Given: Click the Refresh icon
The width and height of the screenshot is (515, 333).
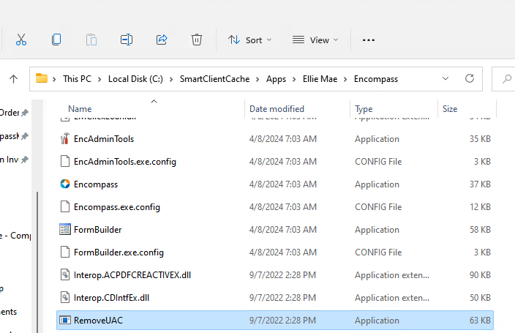Looking at the screenshot, I should pyautogui.click(x=470, y=78).
